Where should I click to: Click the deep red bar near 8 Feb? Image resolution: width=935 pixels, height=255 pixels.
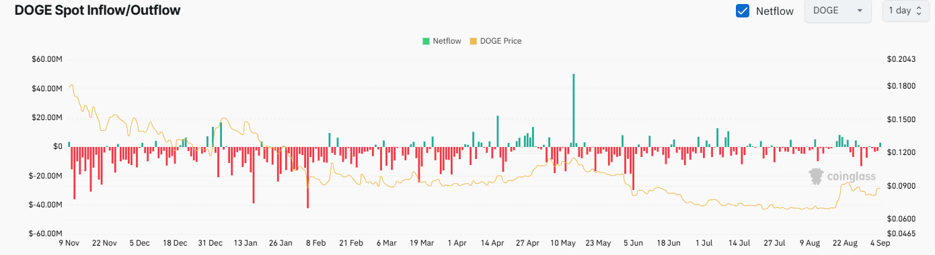(x=307, y=177)
